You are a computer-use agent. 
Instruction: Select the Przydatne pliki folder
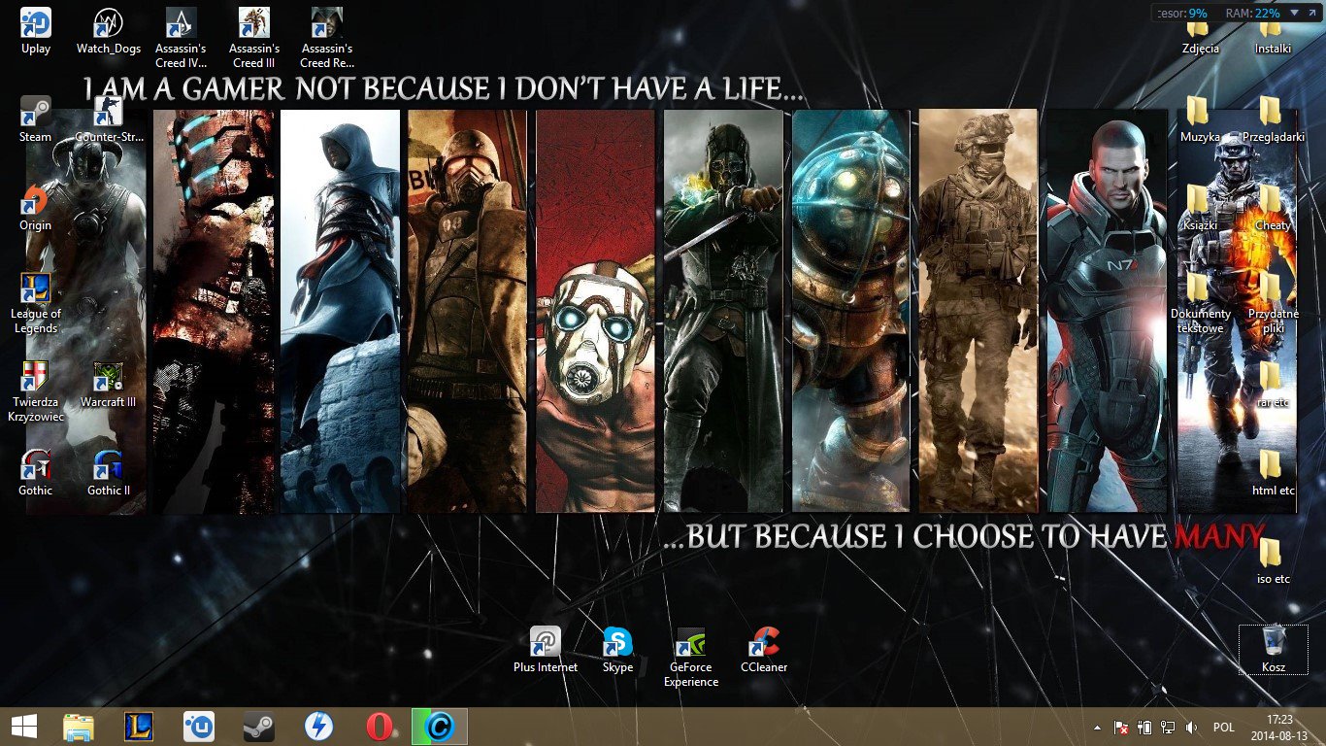point(1274,303)
